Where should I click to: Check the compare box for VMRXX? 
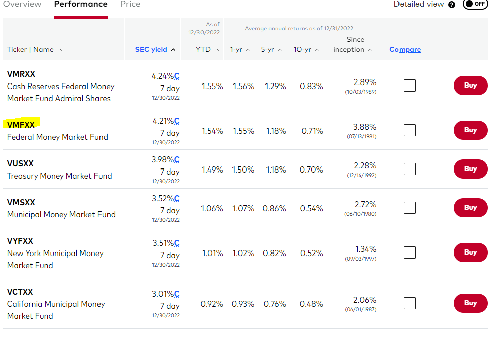pos(409,86)
